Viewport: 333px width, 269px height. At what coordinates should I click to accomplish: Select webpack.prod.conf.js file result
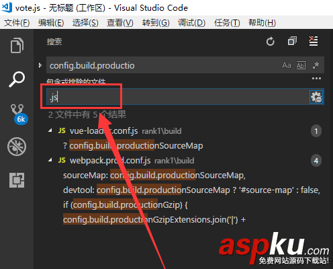pos(110,161)
